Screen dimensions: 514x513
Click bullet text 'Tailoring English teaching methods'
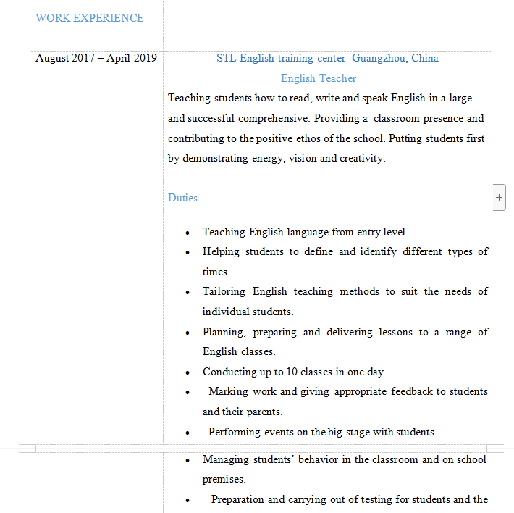pos(345,291)
